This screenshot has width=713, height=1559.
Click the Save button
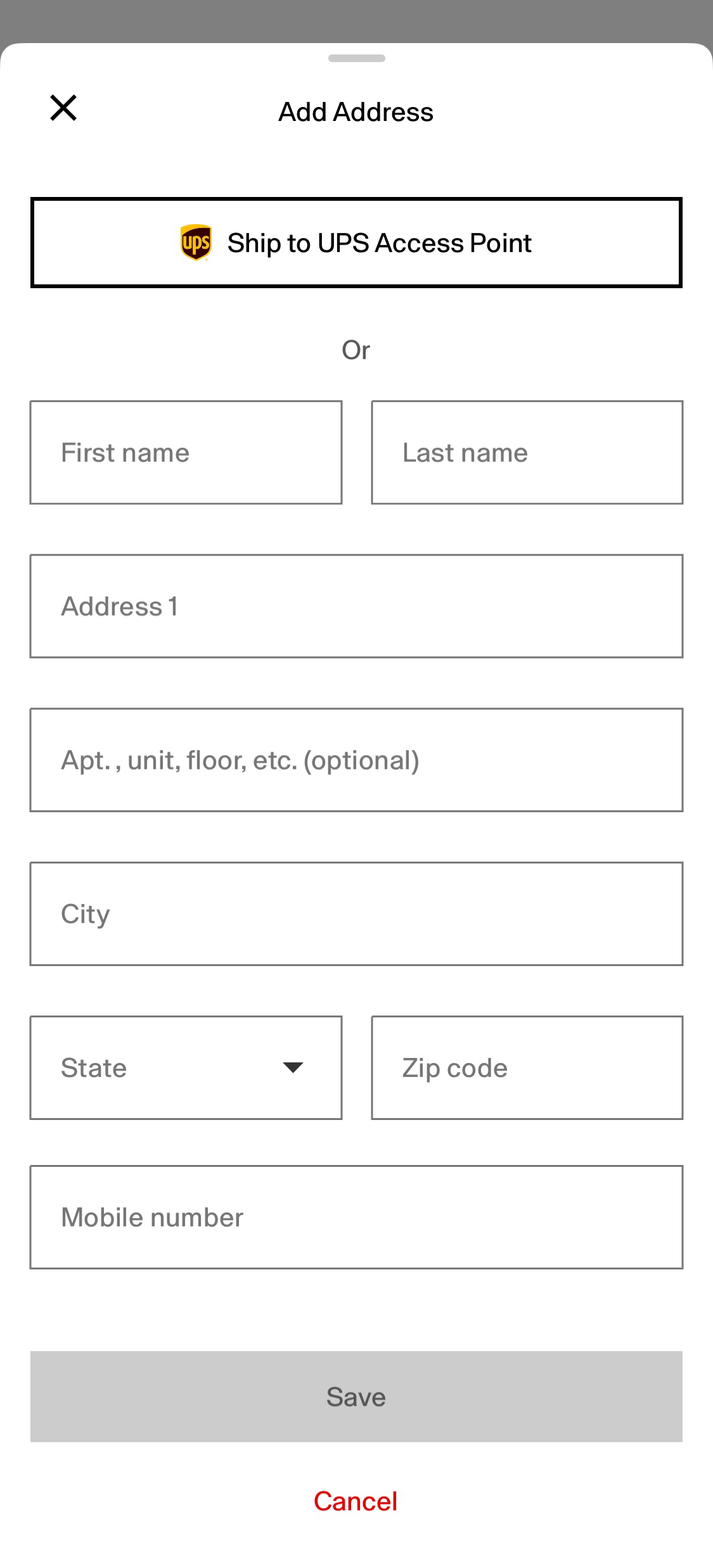point(356,1397)
